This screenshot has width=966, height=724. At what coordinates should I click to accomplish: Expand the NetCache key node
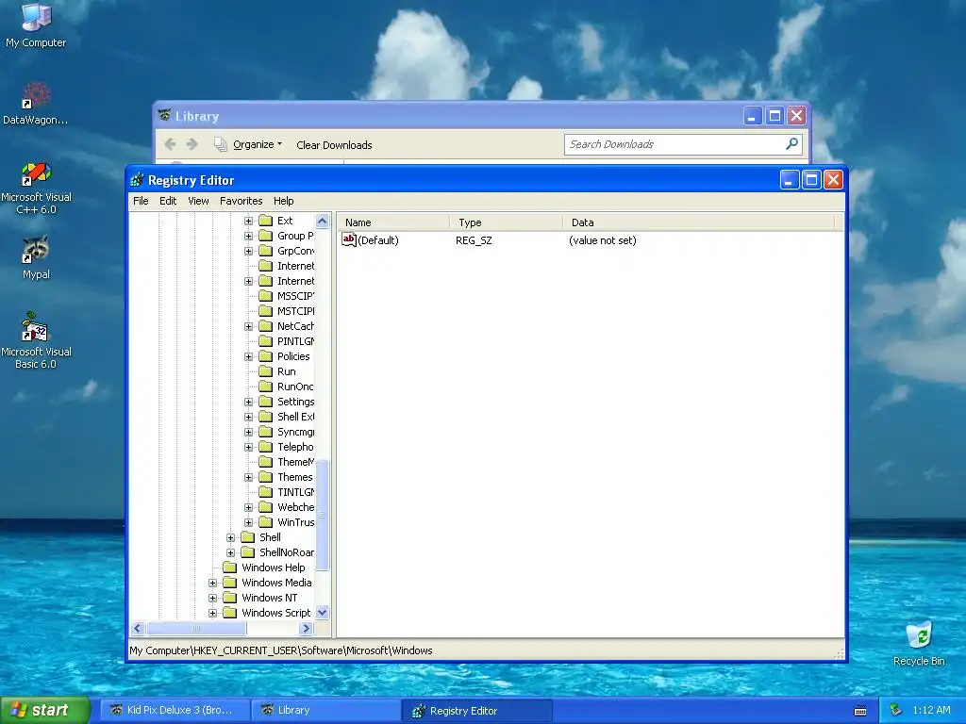click(x=248, y=326)
